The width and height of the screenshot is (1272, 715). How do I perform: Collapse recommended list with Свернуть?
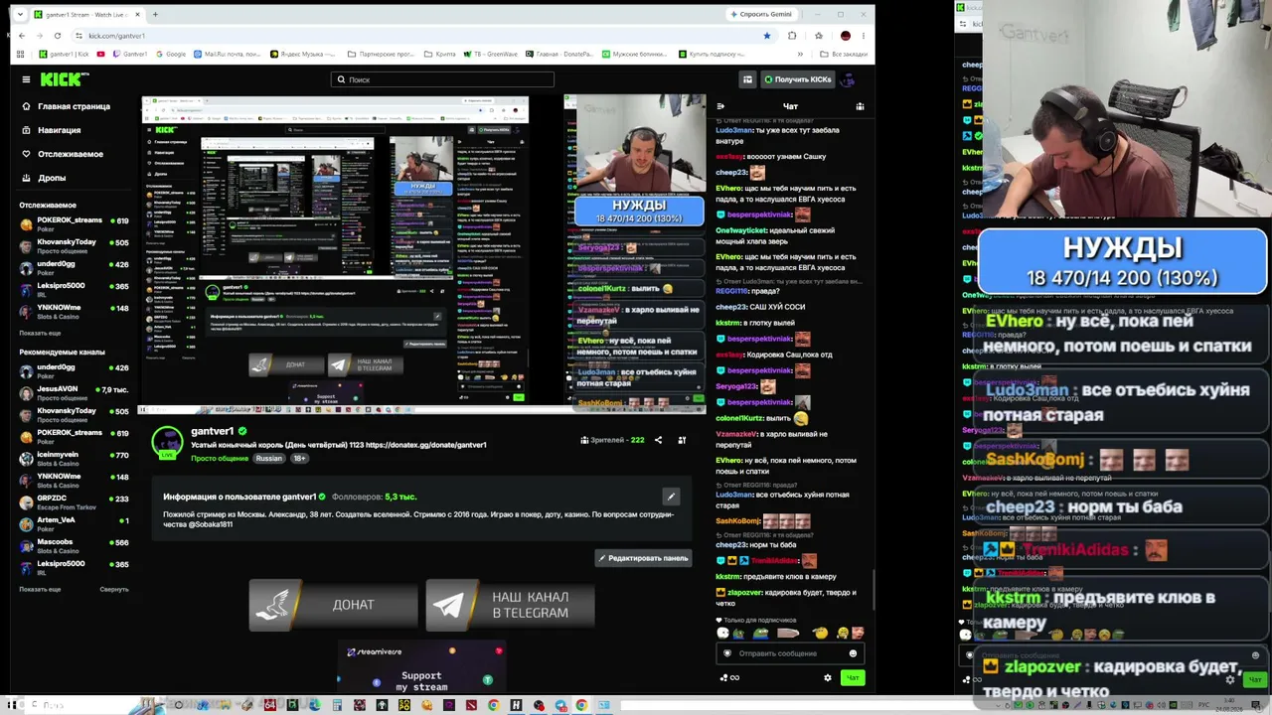coord(114,589)
